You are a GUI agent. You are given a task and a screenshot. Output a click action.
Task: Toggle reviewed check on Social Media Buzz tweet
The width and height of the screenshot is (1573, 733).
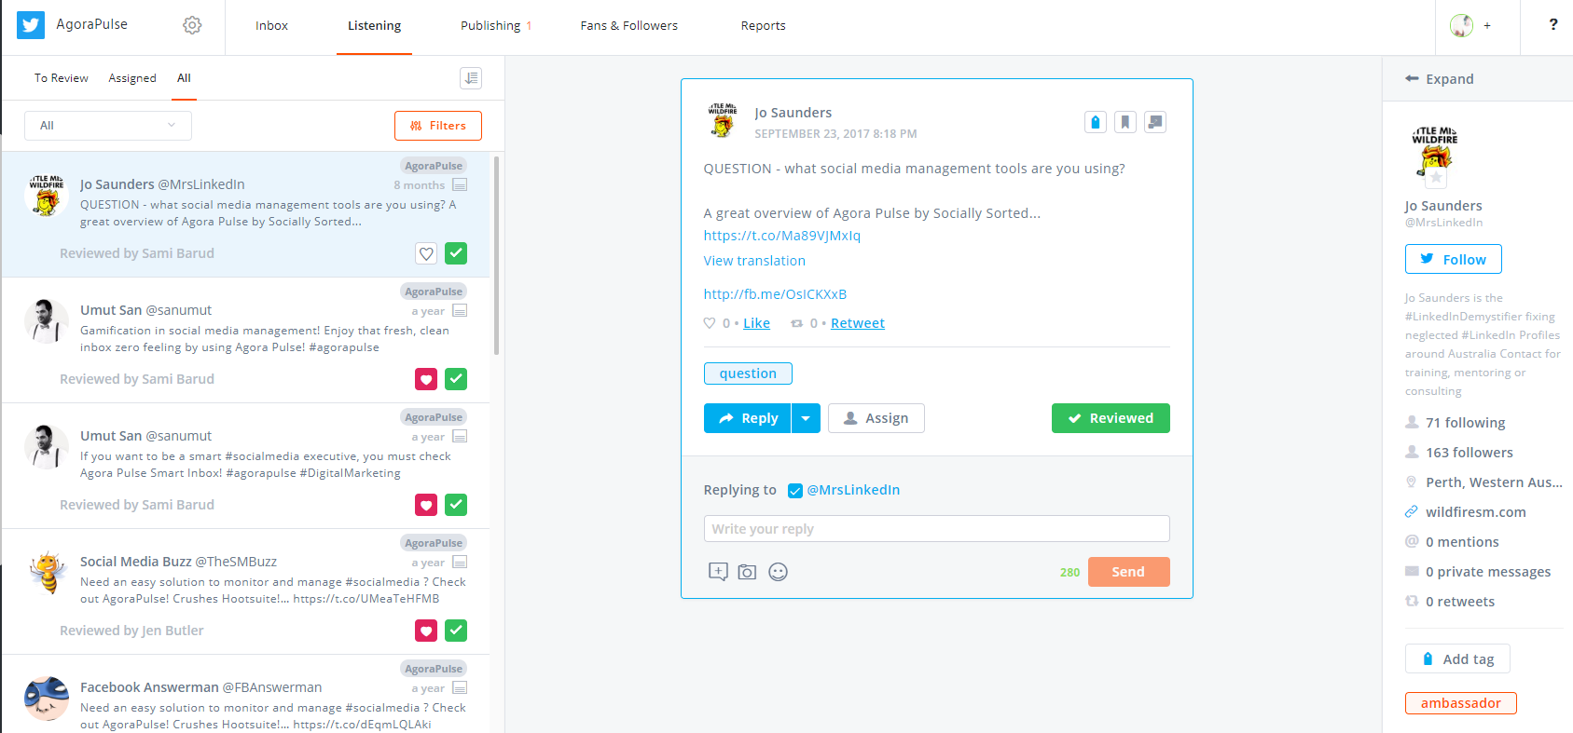pyautogui.click(x=456, y=631)
